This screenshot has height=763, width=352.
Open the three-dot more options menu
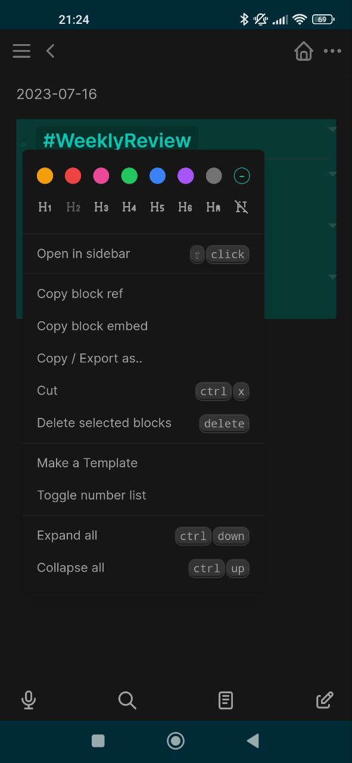332,51
